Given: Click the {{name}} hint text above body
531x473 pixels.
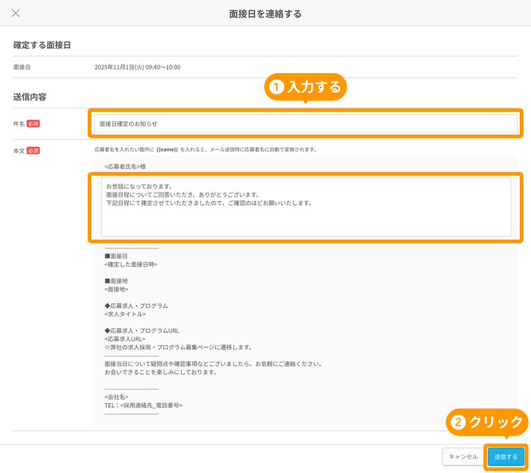Looking at the screenshot, I should [x=167, y=150].
